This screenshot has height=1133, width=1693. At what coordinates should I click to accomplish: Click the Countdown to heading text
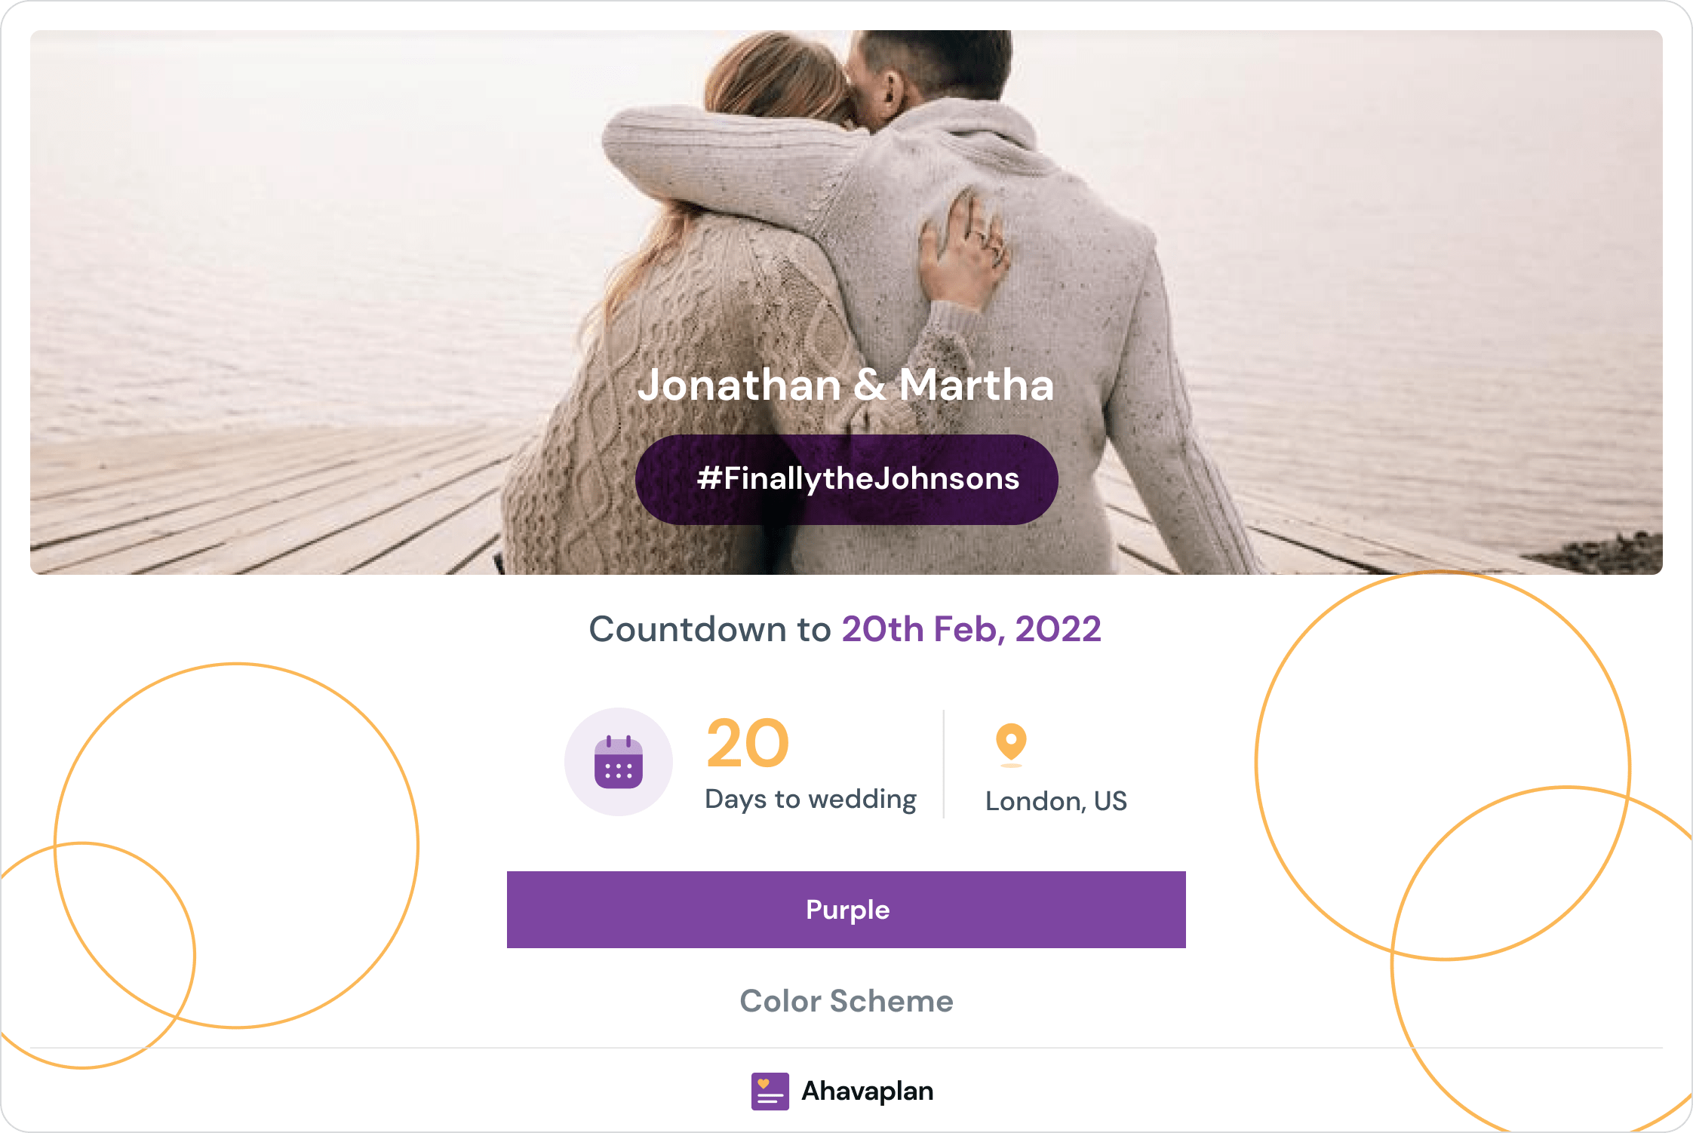(710, 629)
